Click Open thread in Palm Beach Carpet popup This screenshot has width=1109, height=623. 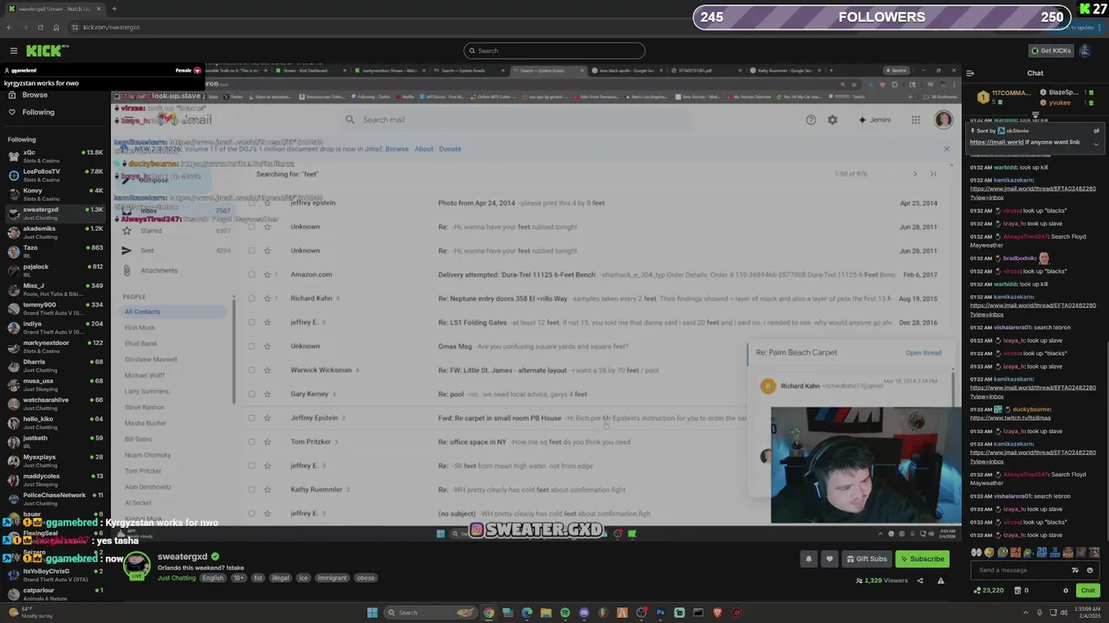click(x=924, y=353)
